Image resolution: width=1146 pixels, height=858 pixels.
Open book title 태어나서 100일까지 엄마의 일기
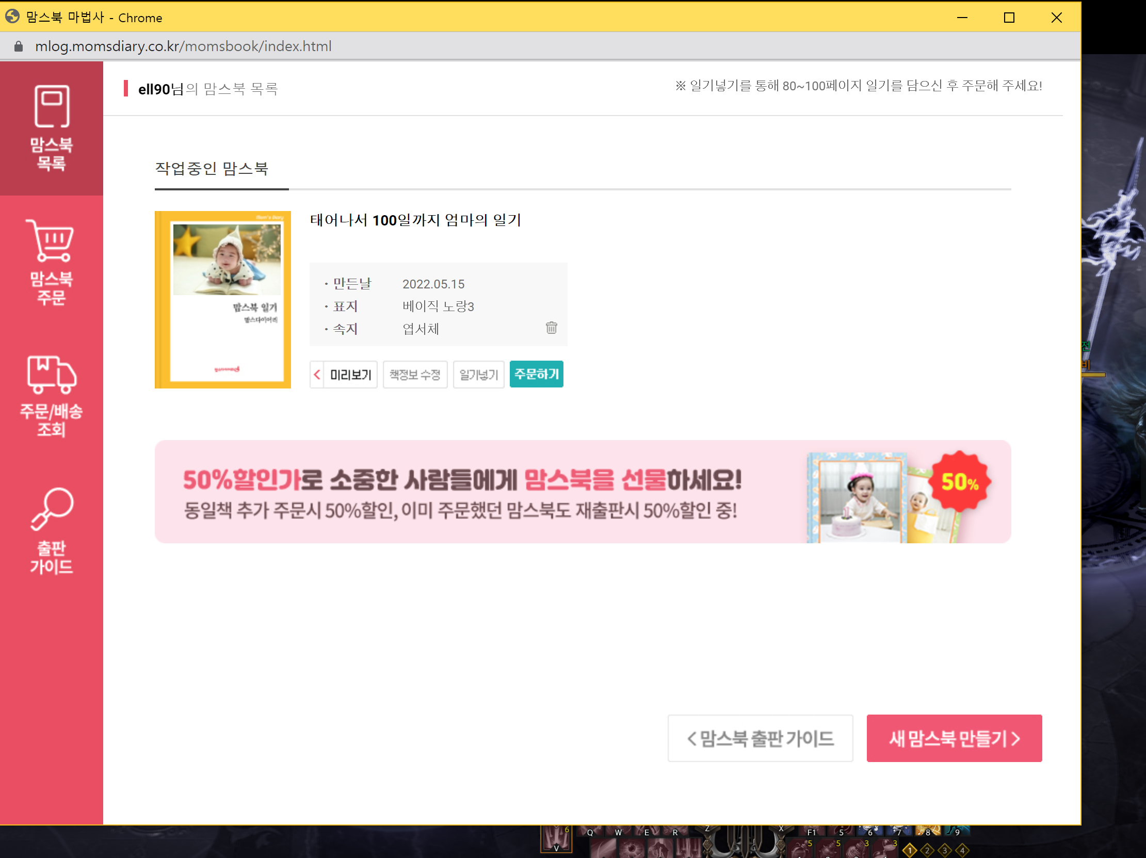click(x=415, y=220)
